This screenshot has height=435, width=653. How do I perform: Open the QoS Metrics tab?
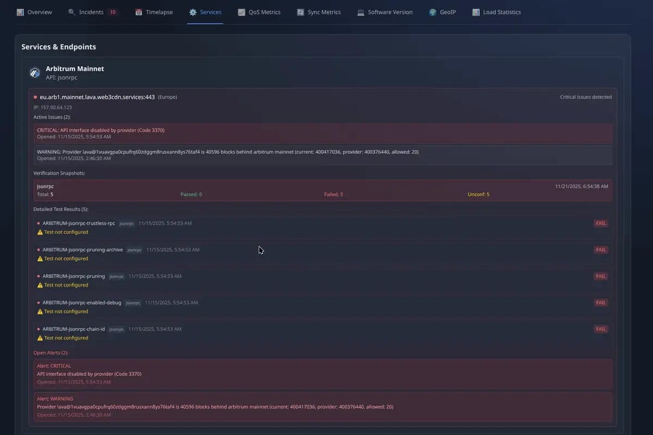[x=259, y=12]
